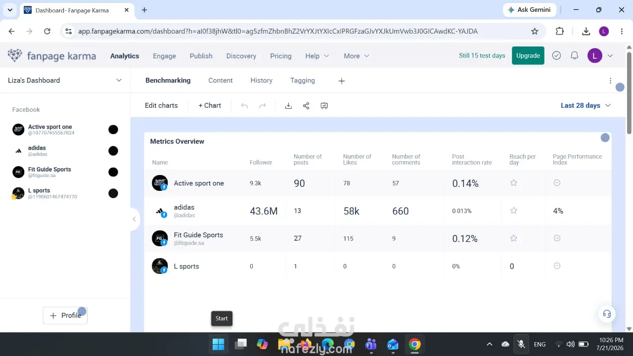The width and height of the screenshot is (633, 356).
Task: Go back with Chrome's back arrow
Action: coord(12,31)
